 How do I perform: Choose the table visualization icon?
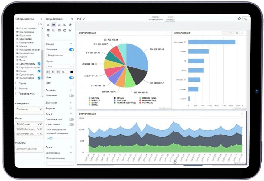48,30
